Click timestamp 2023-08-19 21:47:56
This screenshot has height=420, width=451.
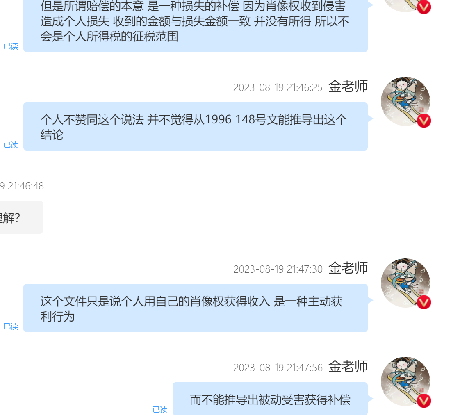click(278, 367)
